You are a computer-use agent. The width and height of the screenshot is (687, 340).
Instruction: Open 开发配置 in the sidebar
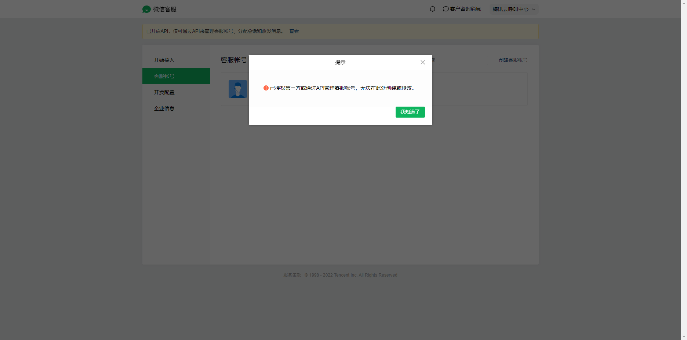[x=176, y=92]
